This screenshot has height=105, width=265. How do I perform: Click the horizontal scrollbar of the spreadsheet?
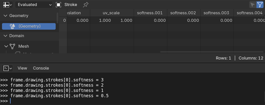pos(212,52)
